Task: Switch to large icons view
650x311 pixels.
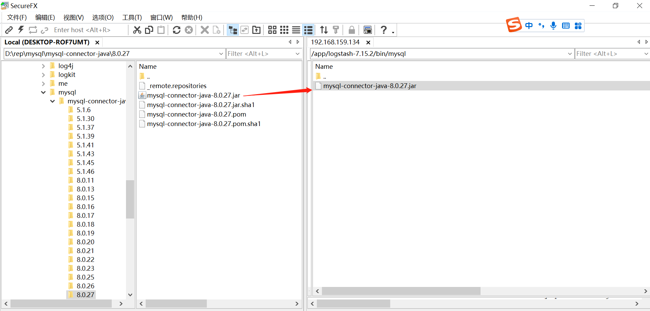Action: coord(272,30)
